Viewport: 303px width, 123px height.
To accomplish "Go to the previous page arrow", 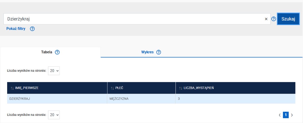I will click(x=280, y=115).
